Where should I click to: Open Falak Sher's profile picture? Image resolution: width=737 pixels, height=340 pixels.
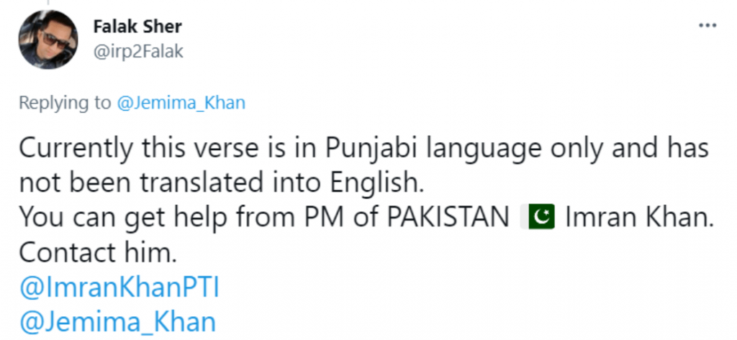click(x=48, y=40)
